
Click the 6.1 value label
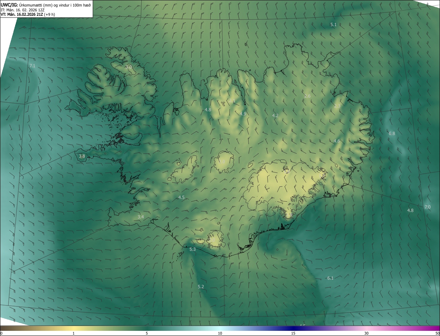330,278
